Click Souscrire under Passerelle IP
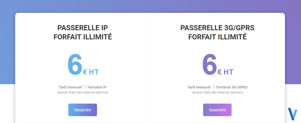301x123 pixels. [83, 110]
